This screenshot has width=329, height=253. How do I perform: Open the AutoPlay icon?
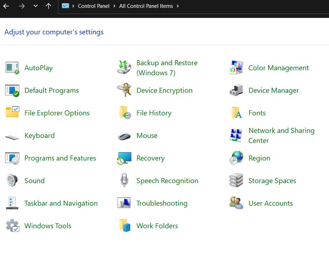(x=12, y=68)
